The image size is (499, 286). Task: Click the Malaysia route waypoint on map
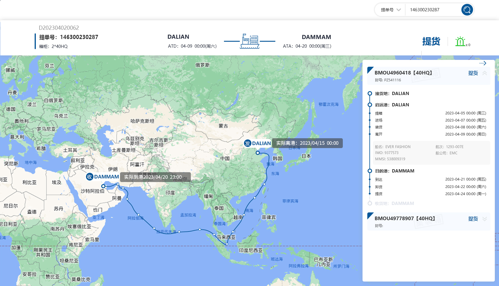click(x=227, y=244)
